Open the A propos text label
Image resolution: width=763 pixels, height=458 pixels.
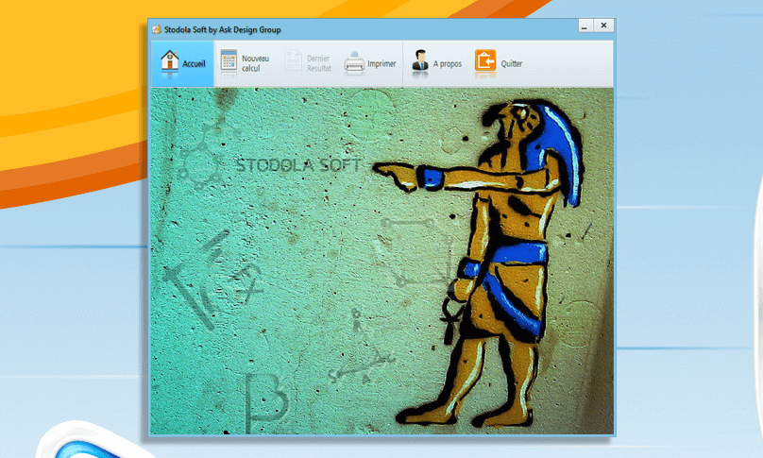(x=447, y=64)
